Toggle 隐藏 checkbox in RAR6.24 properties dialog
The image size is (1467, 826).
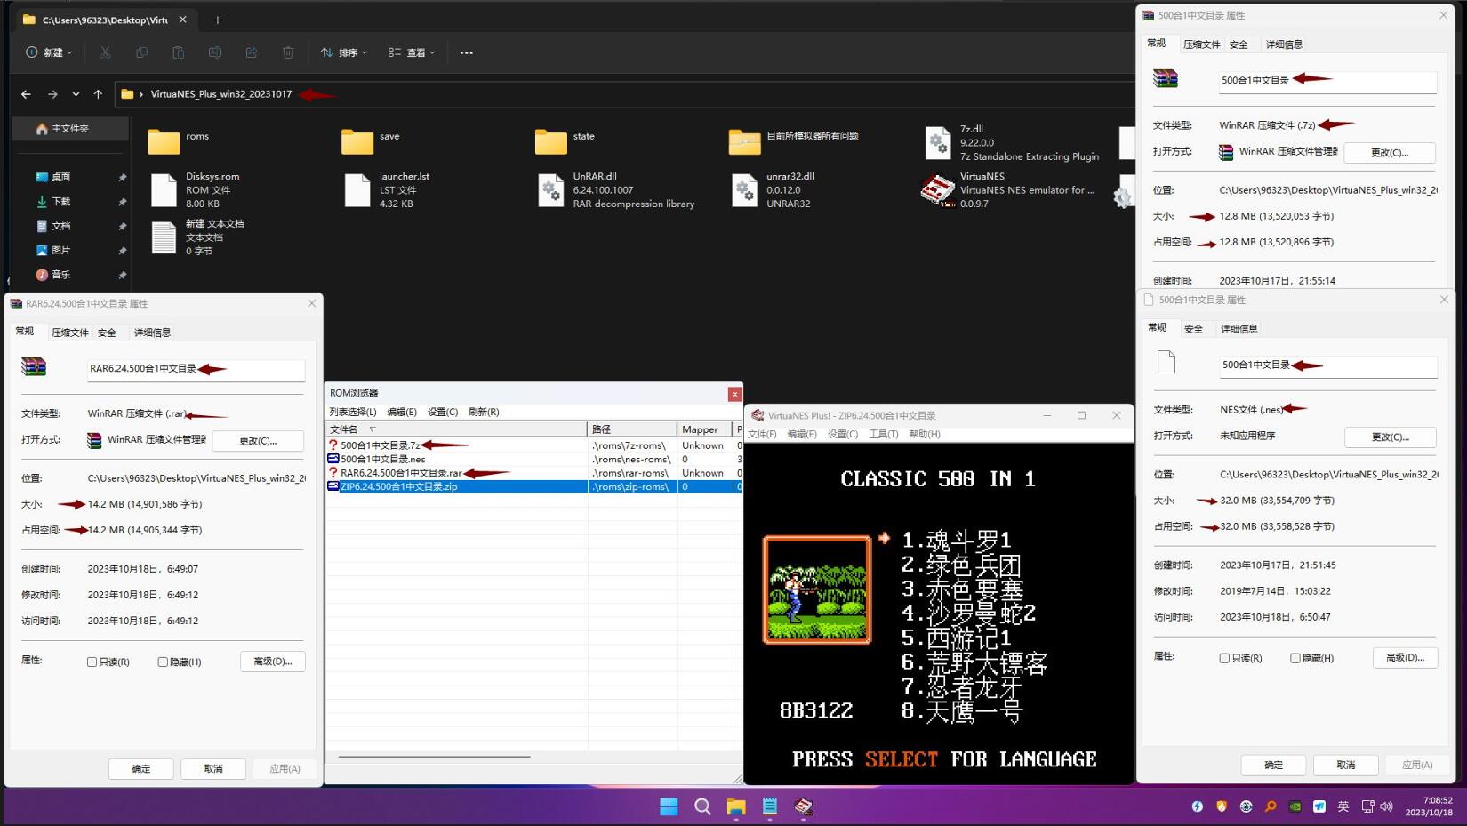click(x=163, y=662)
